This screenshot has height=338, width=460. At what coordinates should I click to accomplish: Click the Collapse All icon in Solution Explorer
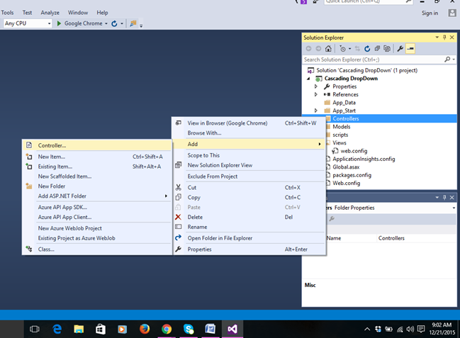coord(377,49)
